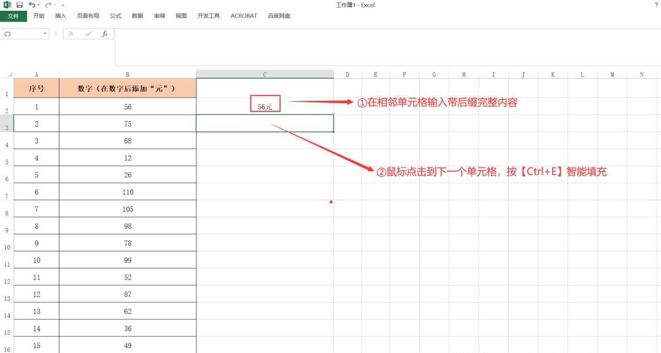The height and width of the screenshot is (353, 661).
Task: Select column N header
Action: pos(642,74)
